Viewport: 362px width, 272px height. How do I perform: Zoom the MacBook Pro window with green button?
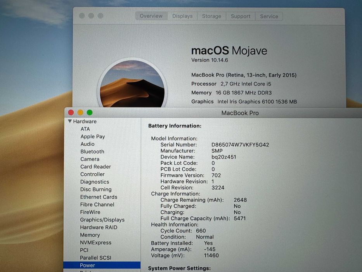[90, 112]
